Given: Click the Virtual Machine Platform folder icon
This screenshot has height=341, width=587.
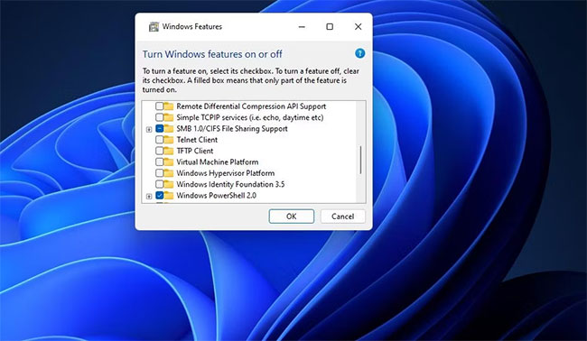Looking at the screenshot, I should pyautogui.click(x=169, y=162).
